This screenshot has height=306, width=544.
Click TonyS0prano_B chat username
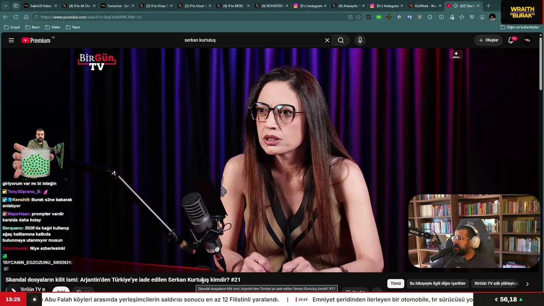[24, 192]
